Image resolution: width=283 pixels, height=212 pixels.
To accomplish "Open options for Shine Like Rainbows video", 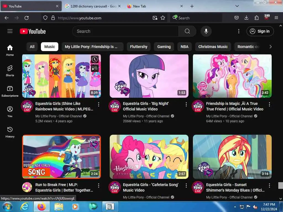I will coord(99,104).
